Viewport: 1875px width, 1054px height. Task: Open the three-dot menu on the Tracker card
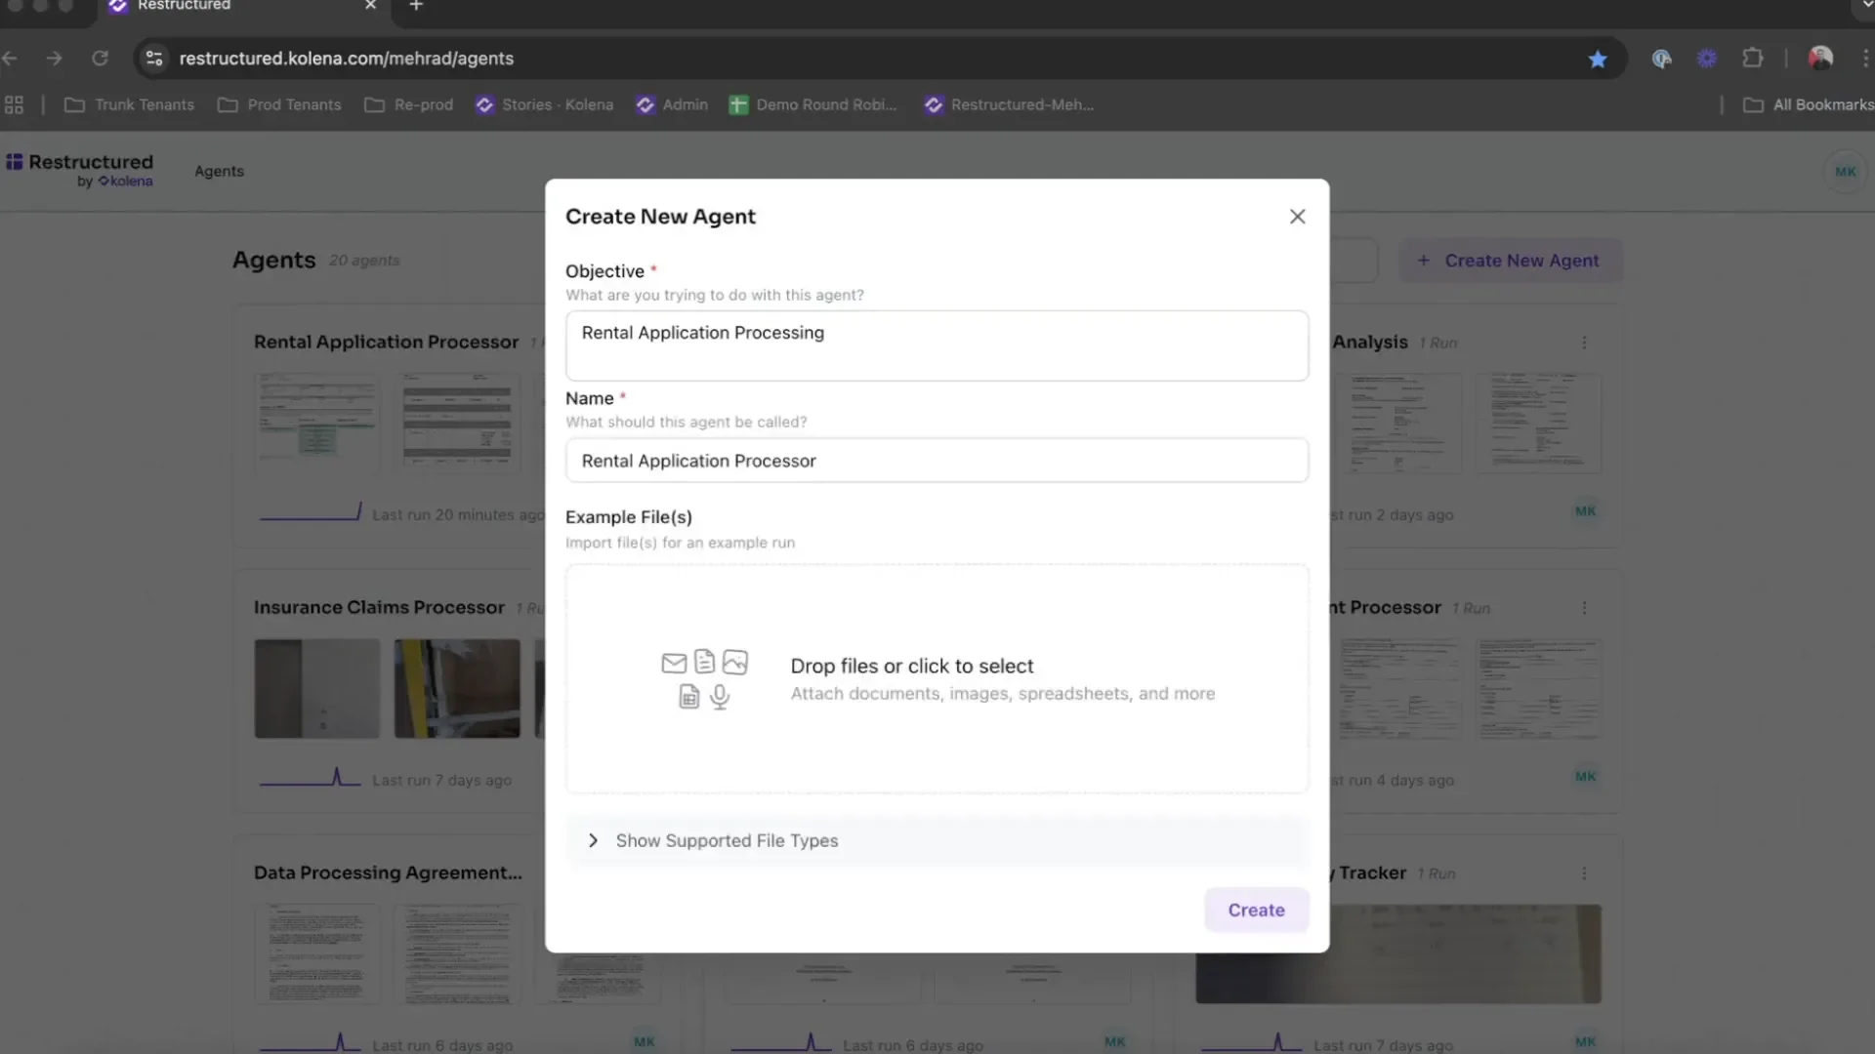click(1584, 872)
